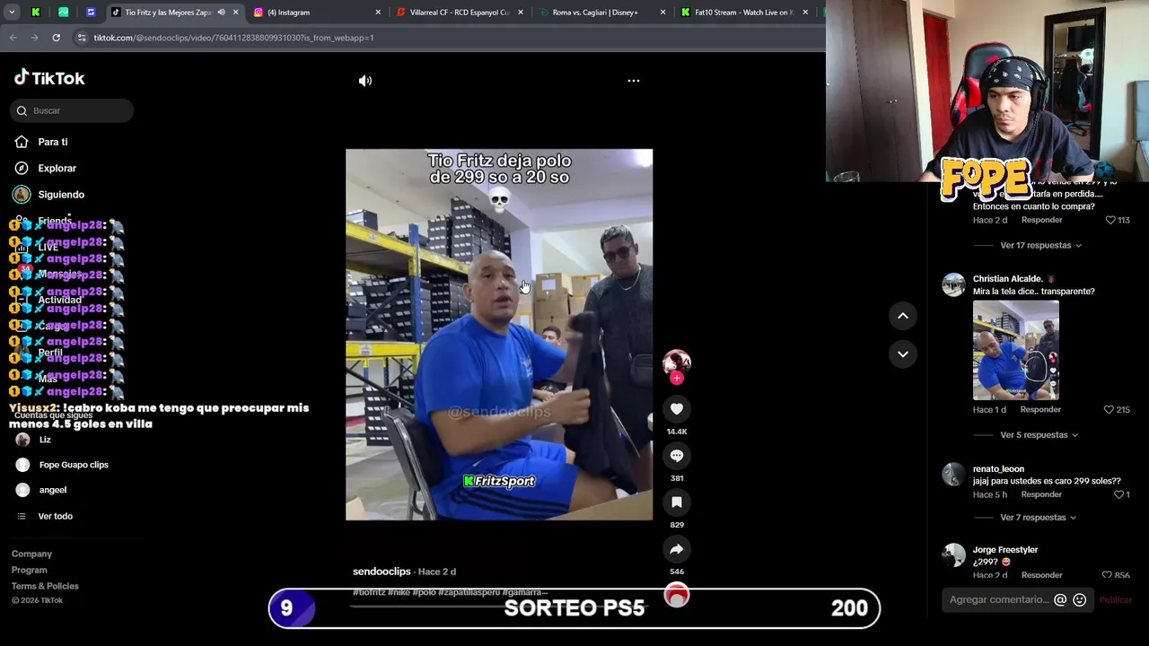Expand Ver 17 respuestas replies
The height and width of the screenshot is (646, 1149).
coord(1040,245)
